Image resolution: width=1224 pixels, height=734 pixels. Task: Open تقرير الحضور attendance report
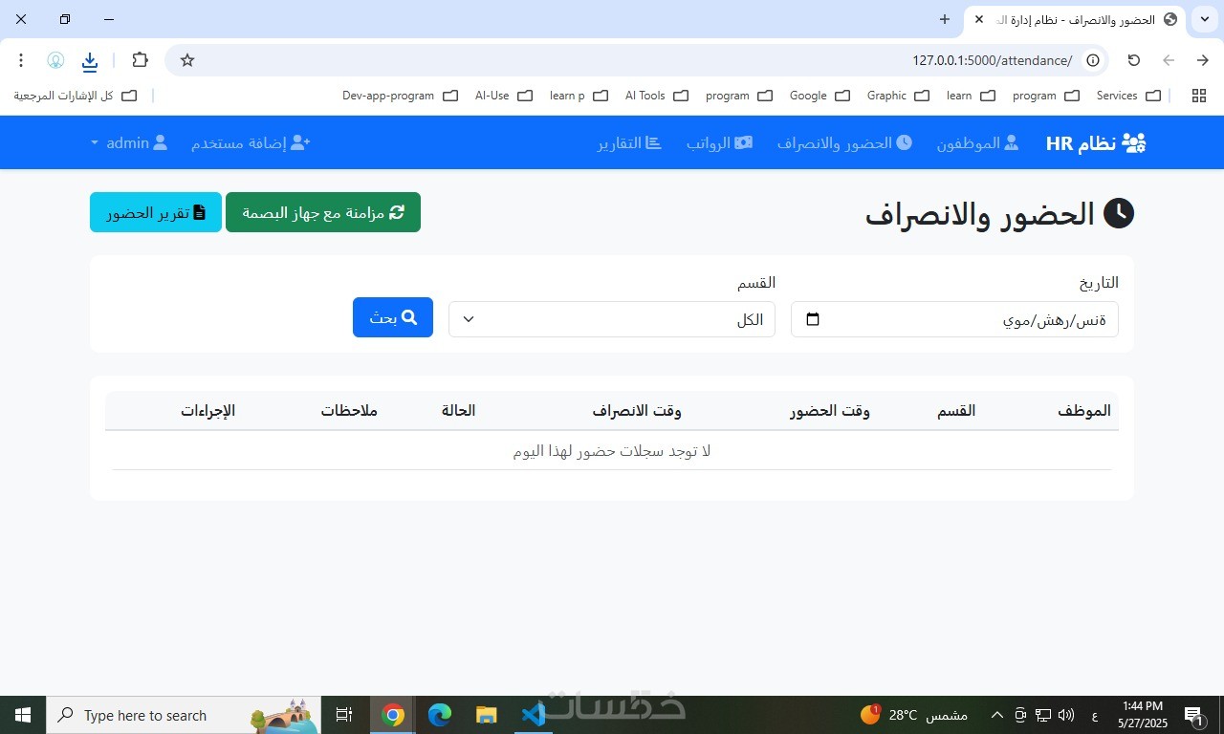point(156,212)
